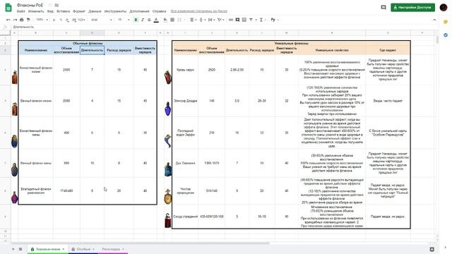This screenshot has height=254, width=452.
Task: Open the more number formats dropdown
Action: pos(82,20)
